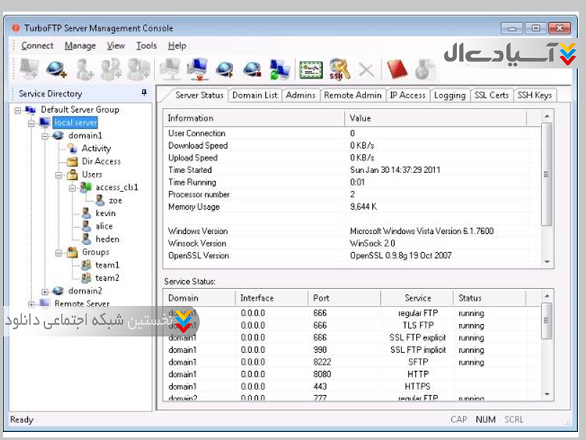Viewport: 586px width, 440px height.
Task: Open the Manage menu
Action: coord(80,45)
